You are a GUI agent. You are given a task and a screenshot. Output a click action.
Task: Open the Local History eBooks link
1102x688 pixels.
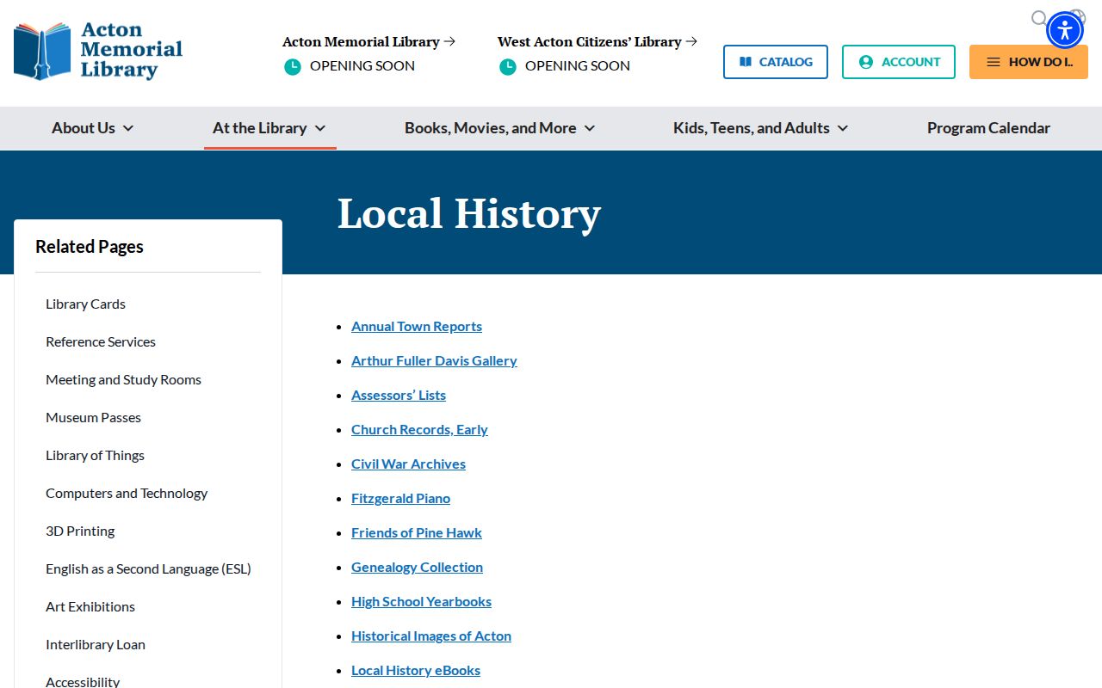click(x=416, y=670)
